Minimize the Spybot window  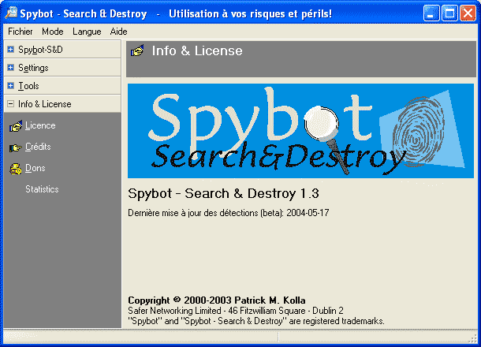(431, 13)
